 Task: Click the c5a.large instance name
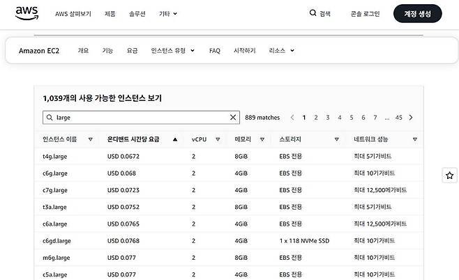tap(55, 274)
